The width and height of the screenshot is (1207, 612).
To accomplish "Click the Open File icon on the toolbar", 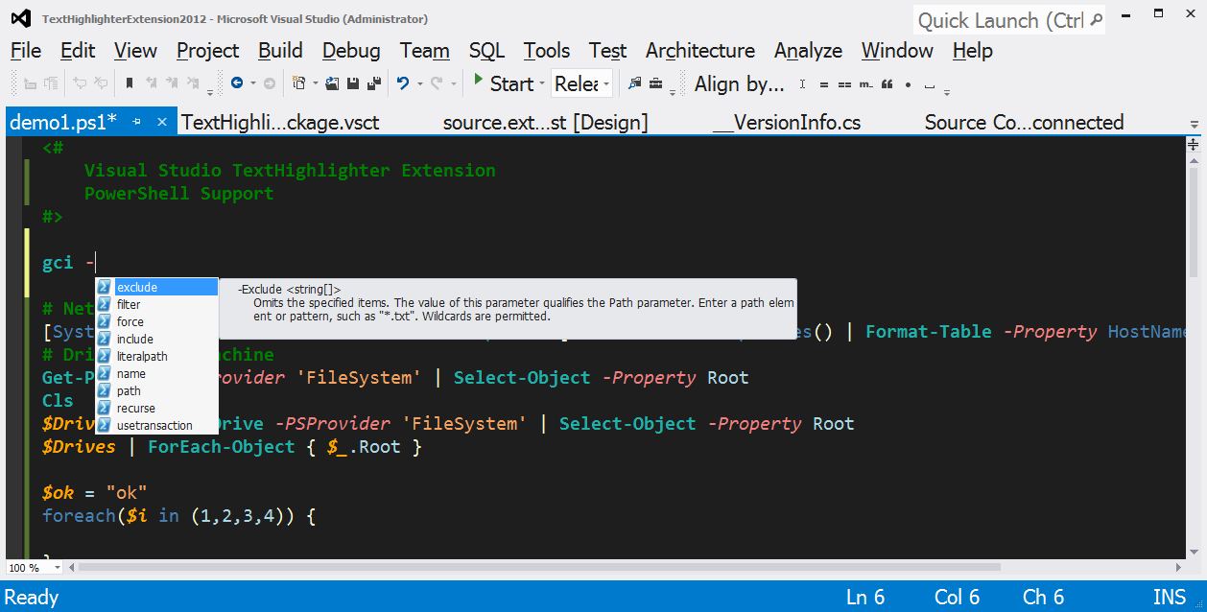I will [x=331, y=82].
